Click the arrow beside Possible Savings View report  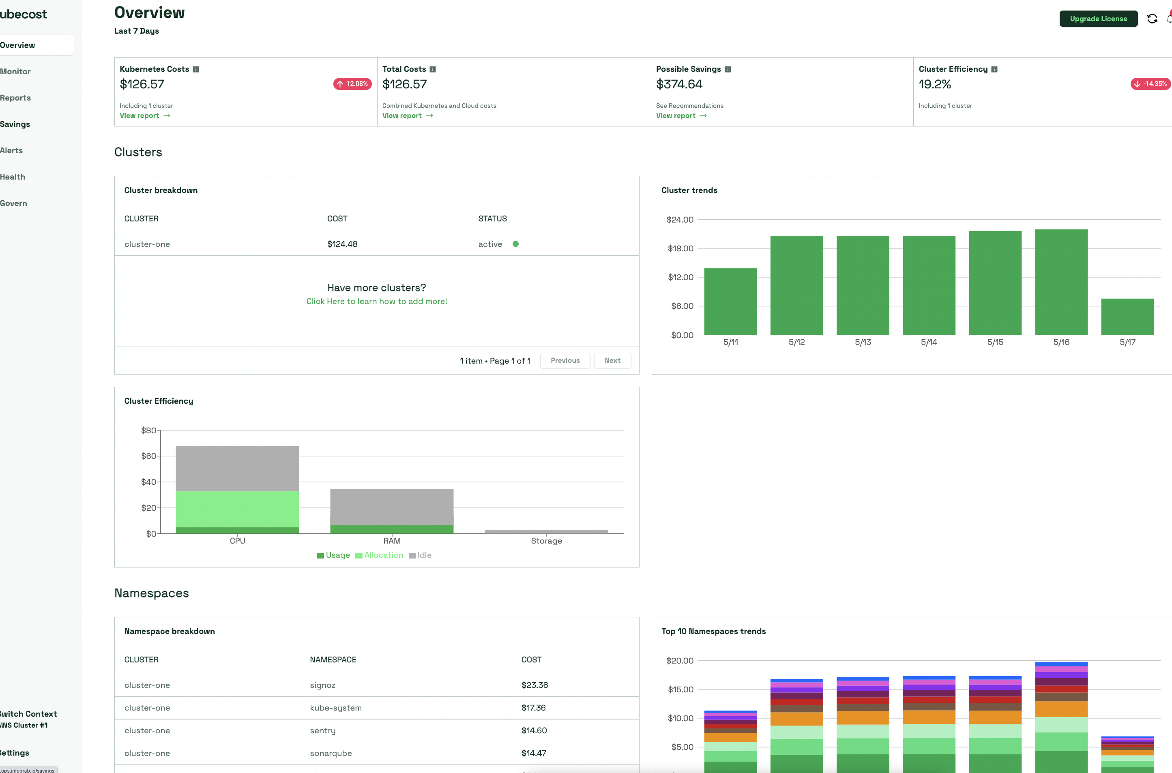(703, 116)
